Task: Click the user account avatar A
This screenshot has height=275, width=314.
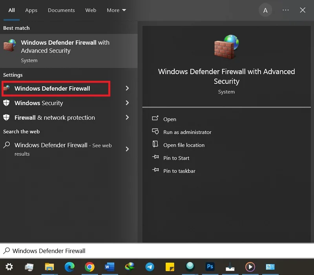Action: coord(265,10)
